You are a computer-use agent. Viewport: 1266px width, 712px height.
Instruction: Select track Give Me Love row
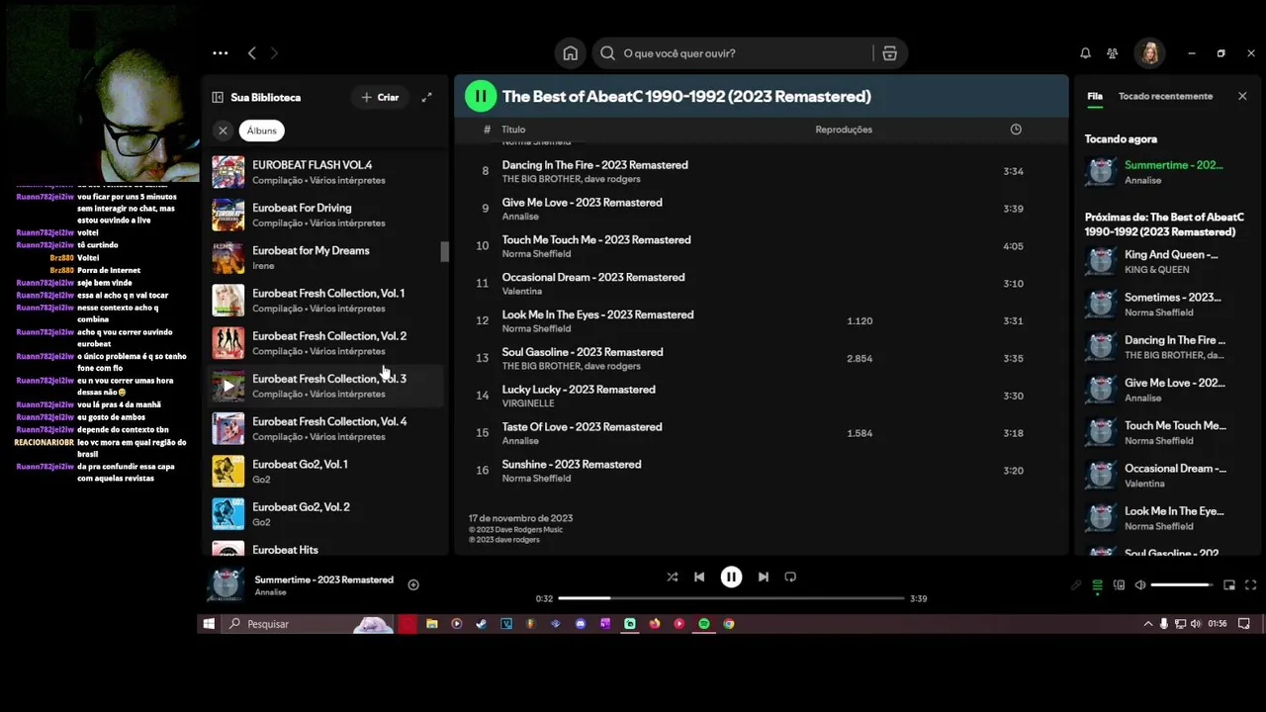(761, 209)
